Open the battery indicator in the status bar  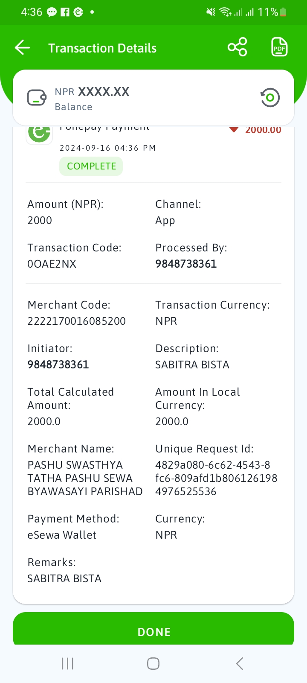click(x=283, y=12)
